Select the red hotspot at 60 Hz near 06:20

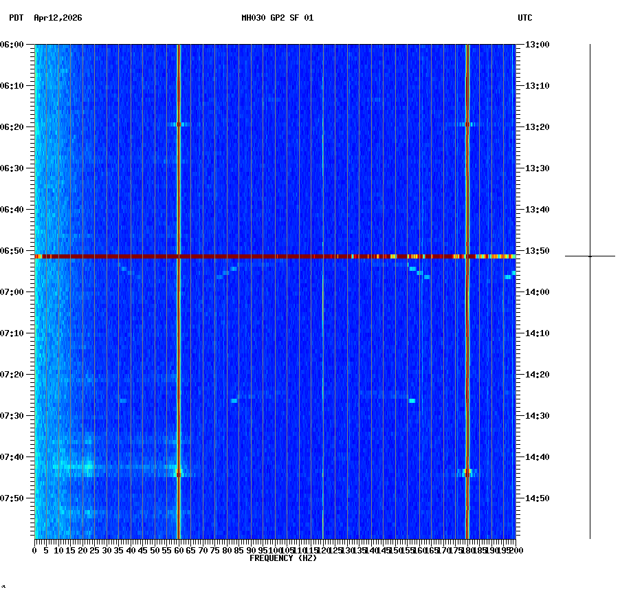tap(179, 125)
